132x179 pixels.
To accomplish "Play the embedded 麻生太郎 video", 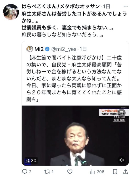I will (75, 136).
